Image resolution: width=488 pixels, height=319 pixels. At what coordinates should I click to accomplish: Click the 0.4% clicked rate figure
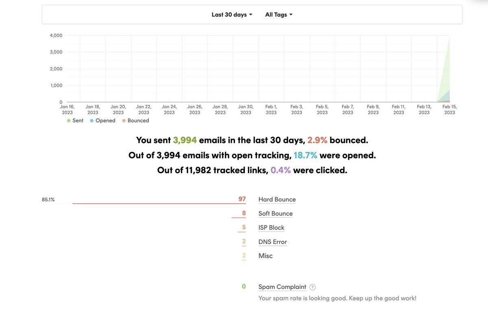(x=281, y=170)
